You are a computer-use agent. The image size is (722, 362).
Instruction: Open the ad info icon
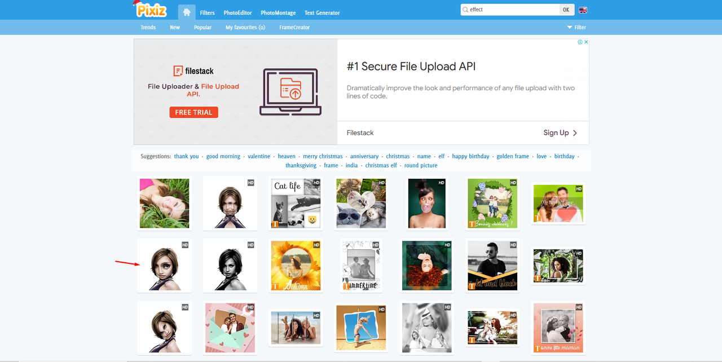[580, 42]
